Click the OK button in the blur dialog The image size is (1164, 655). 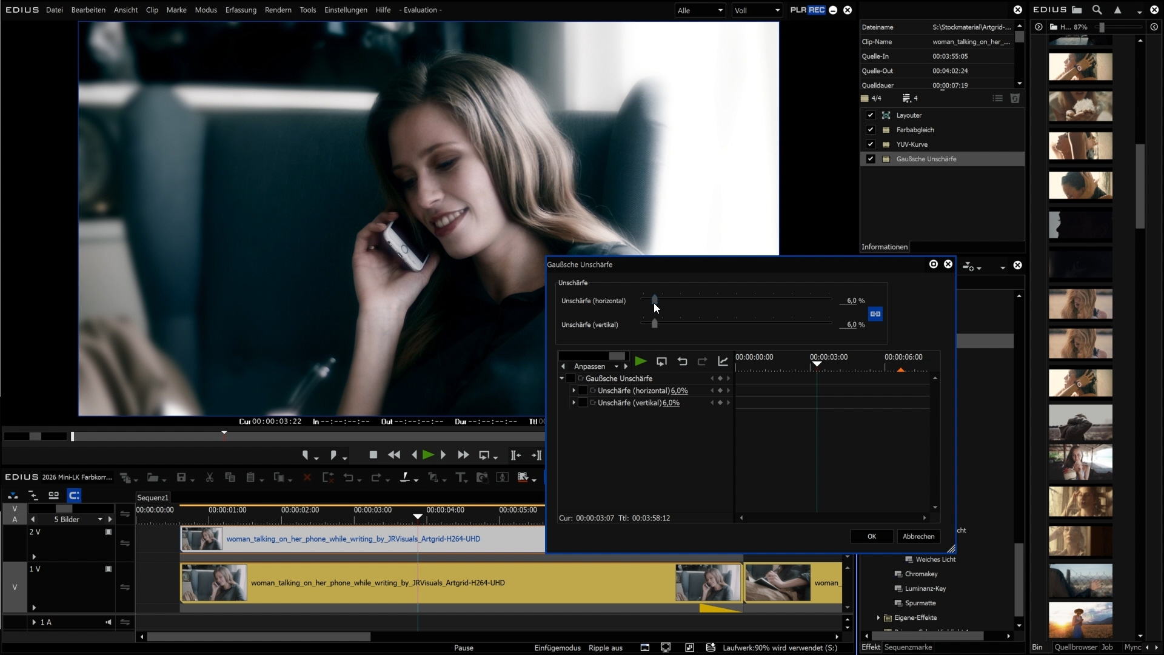point(871,536)
